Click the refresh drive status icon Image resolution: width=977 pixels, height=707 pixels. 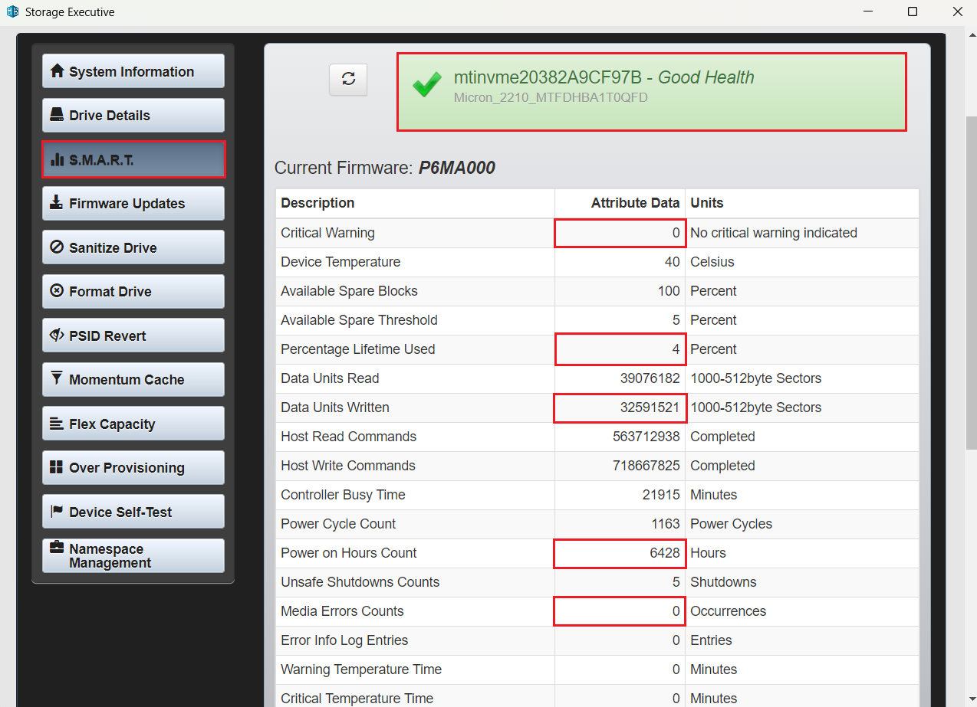349,79
